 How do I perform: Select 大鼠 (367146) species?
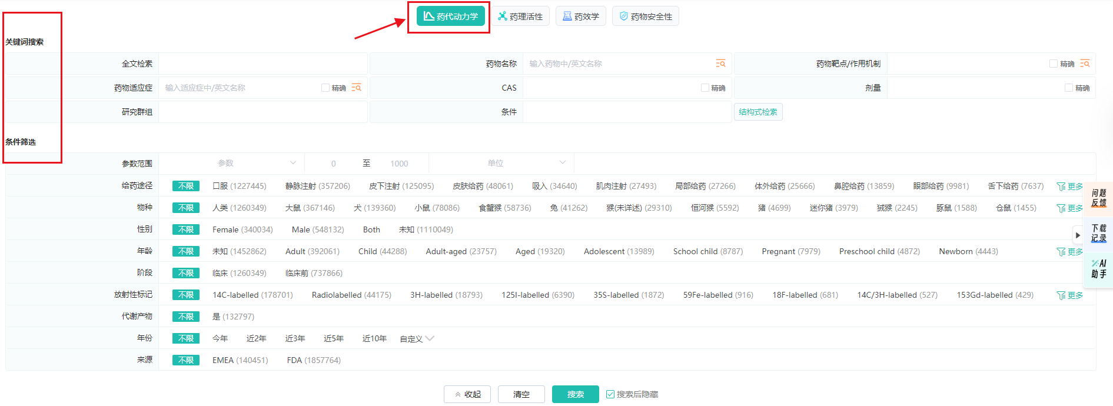[310, 208]
